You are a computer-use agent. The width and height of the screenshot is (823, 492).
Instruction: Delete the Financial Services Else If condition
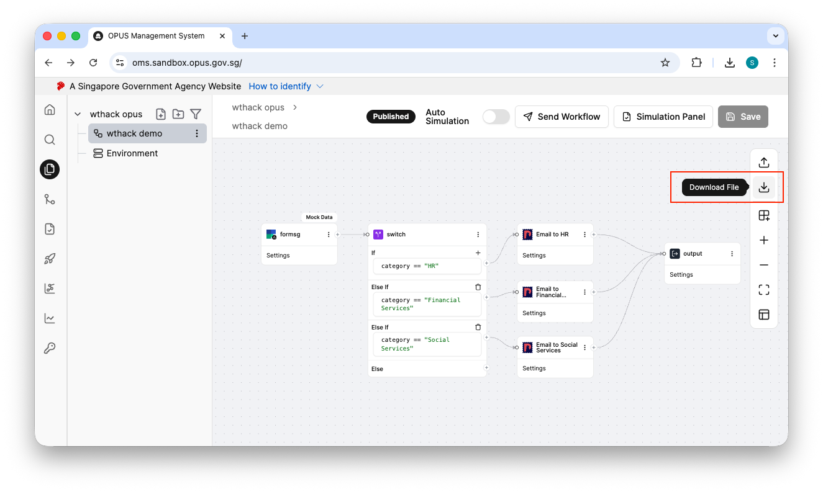pos(478,287)
